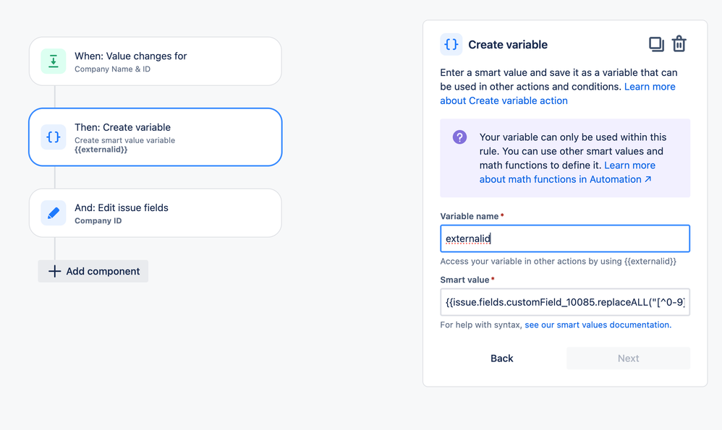Click the Next button
This screenshot has height=430, width=722.
(x=628, y=358)
